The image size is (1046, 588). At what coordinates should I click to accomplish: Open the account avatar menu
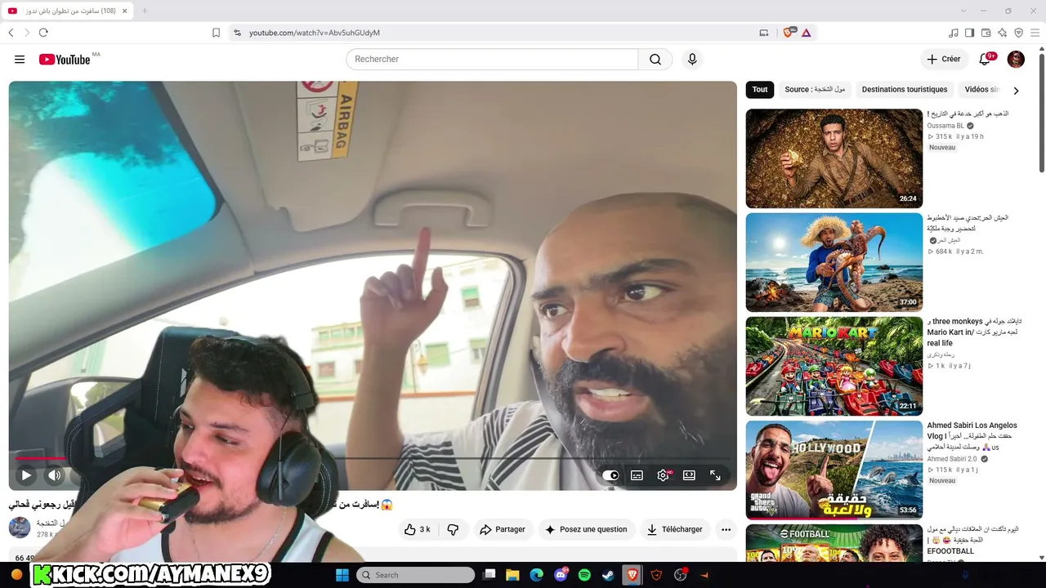(x=1016, y=60)
